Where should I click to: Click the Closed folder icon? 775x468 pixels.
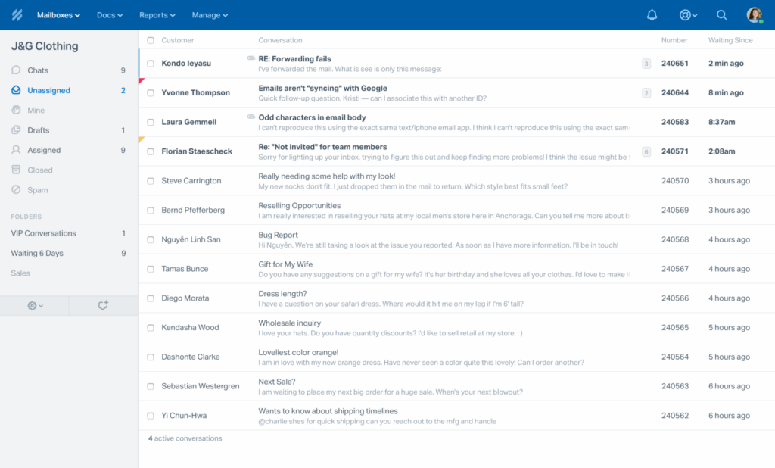point(17,170)
